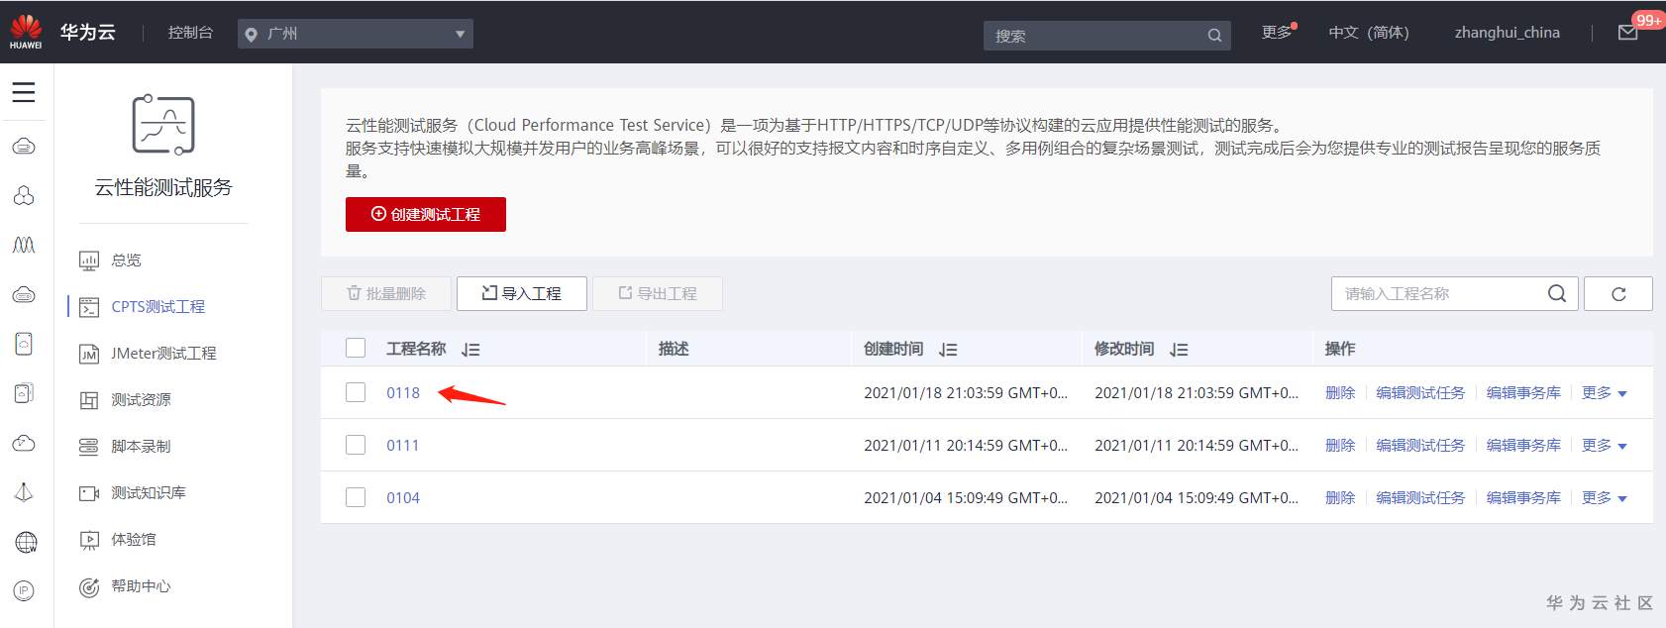The width and height of the screenshot is (1666, 628).
Task: Toggle the select-all header checkbox
Action: (356, 348)
